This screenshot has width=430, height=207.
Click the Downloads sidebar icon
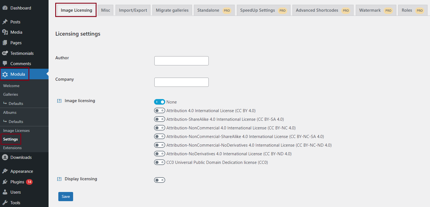5,157
